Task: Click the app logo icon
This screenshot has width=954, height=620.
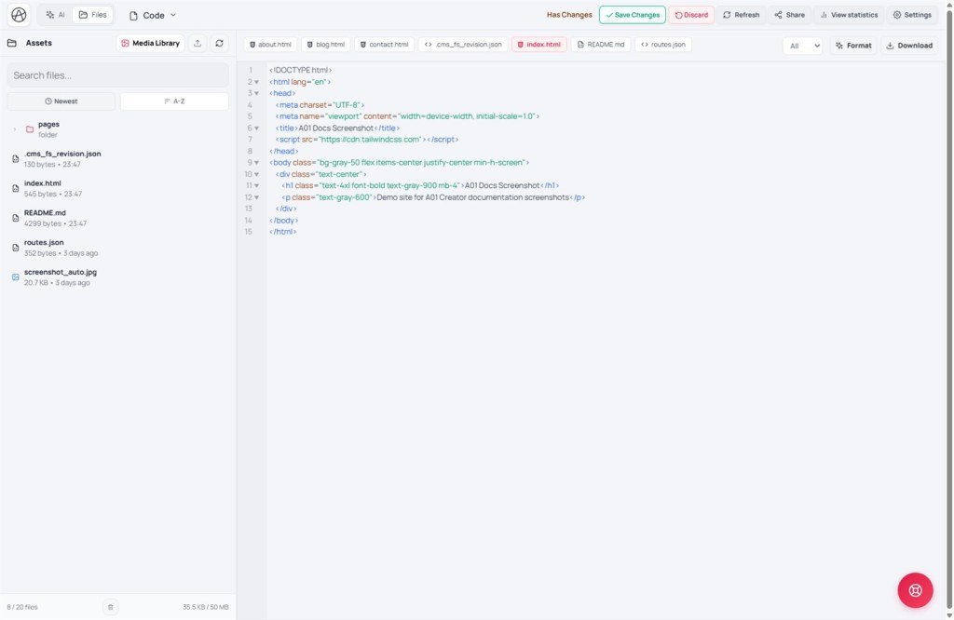Action: [x=19, y=15]
